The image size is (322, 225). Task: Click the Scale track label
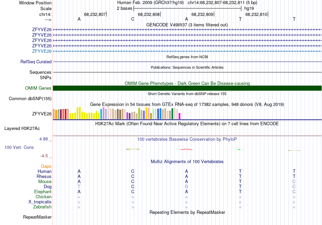coord(46,8)
